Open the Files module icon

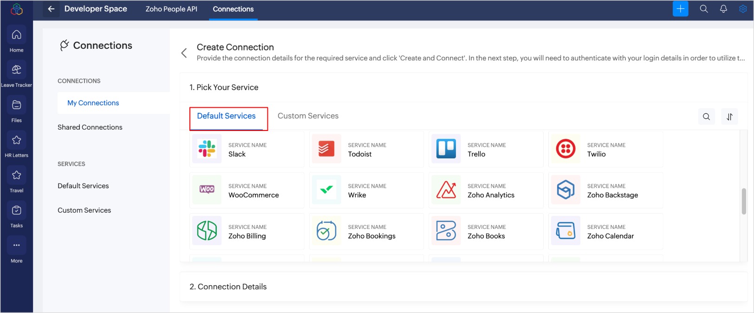tap(16, 105)
